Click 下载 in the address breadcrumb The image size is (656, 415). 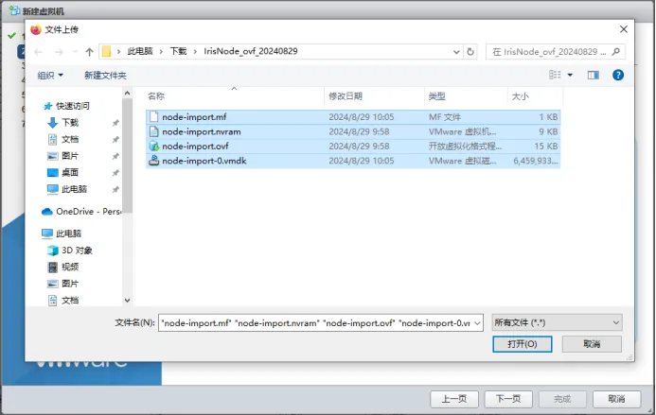coord(178,51)
